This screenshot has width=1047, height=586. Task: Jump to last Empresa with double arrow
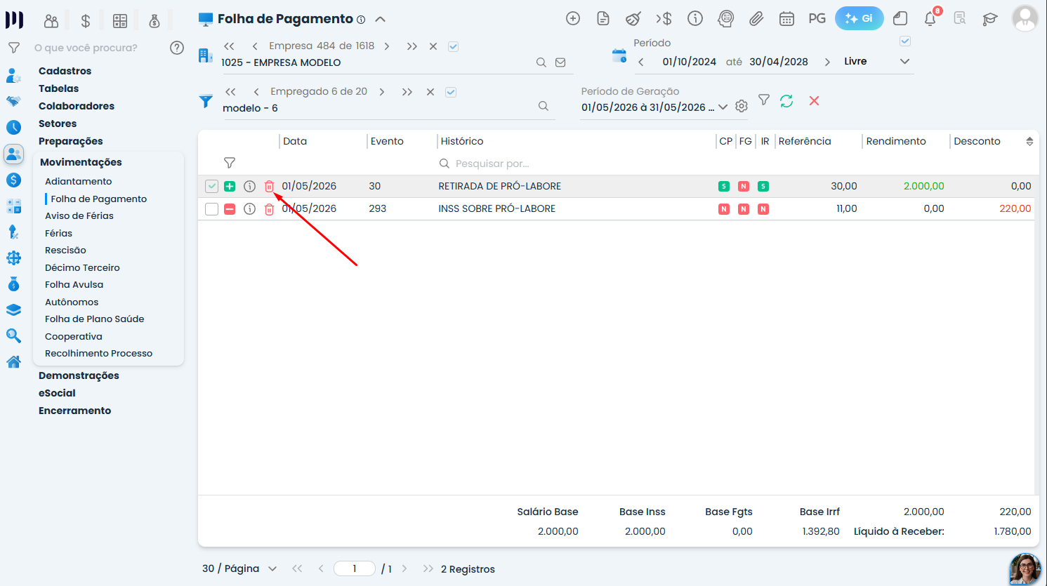click(x=412, y=46)
